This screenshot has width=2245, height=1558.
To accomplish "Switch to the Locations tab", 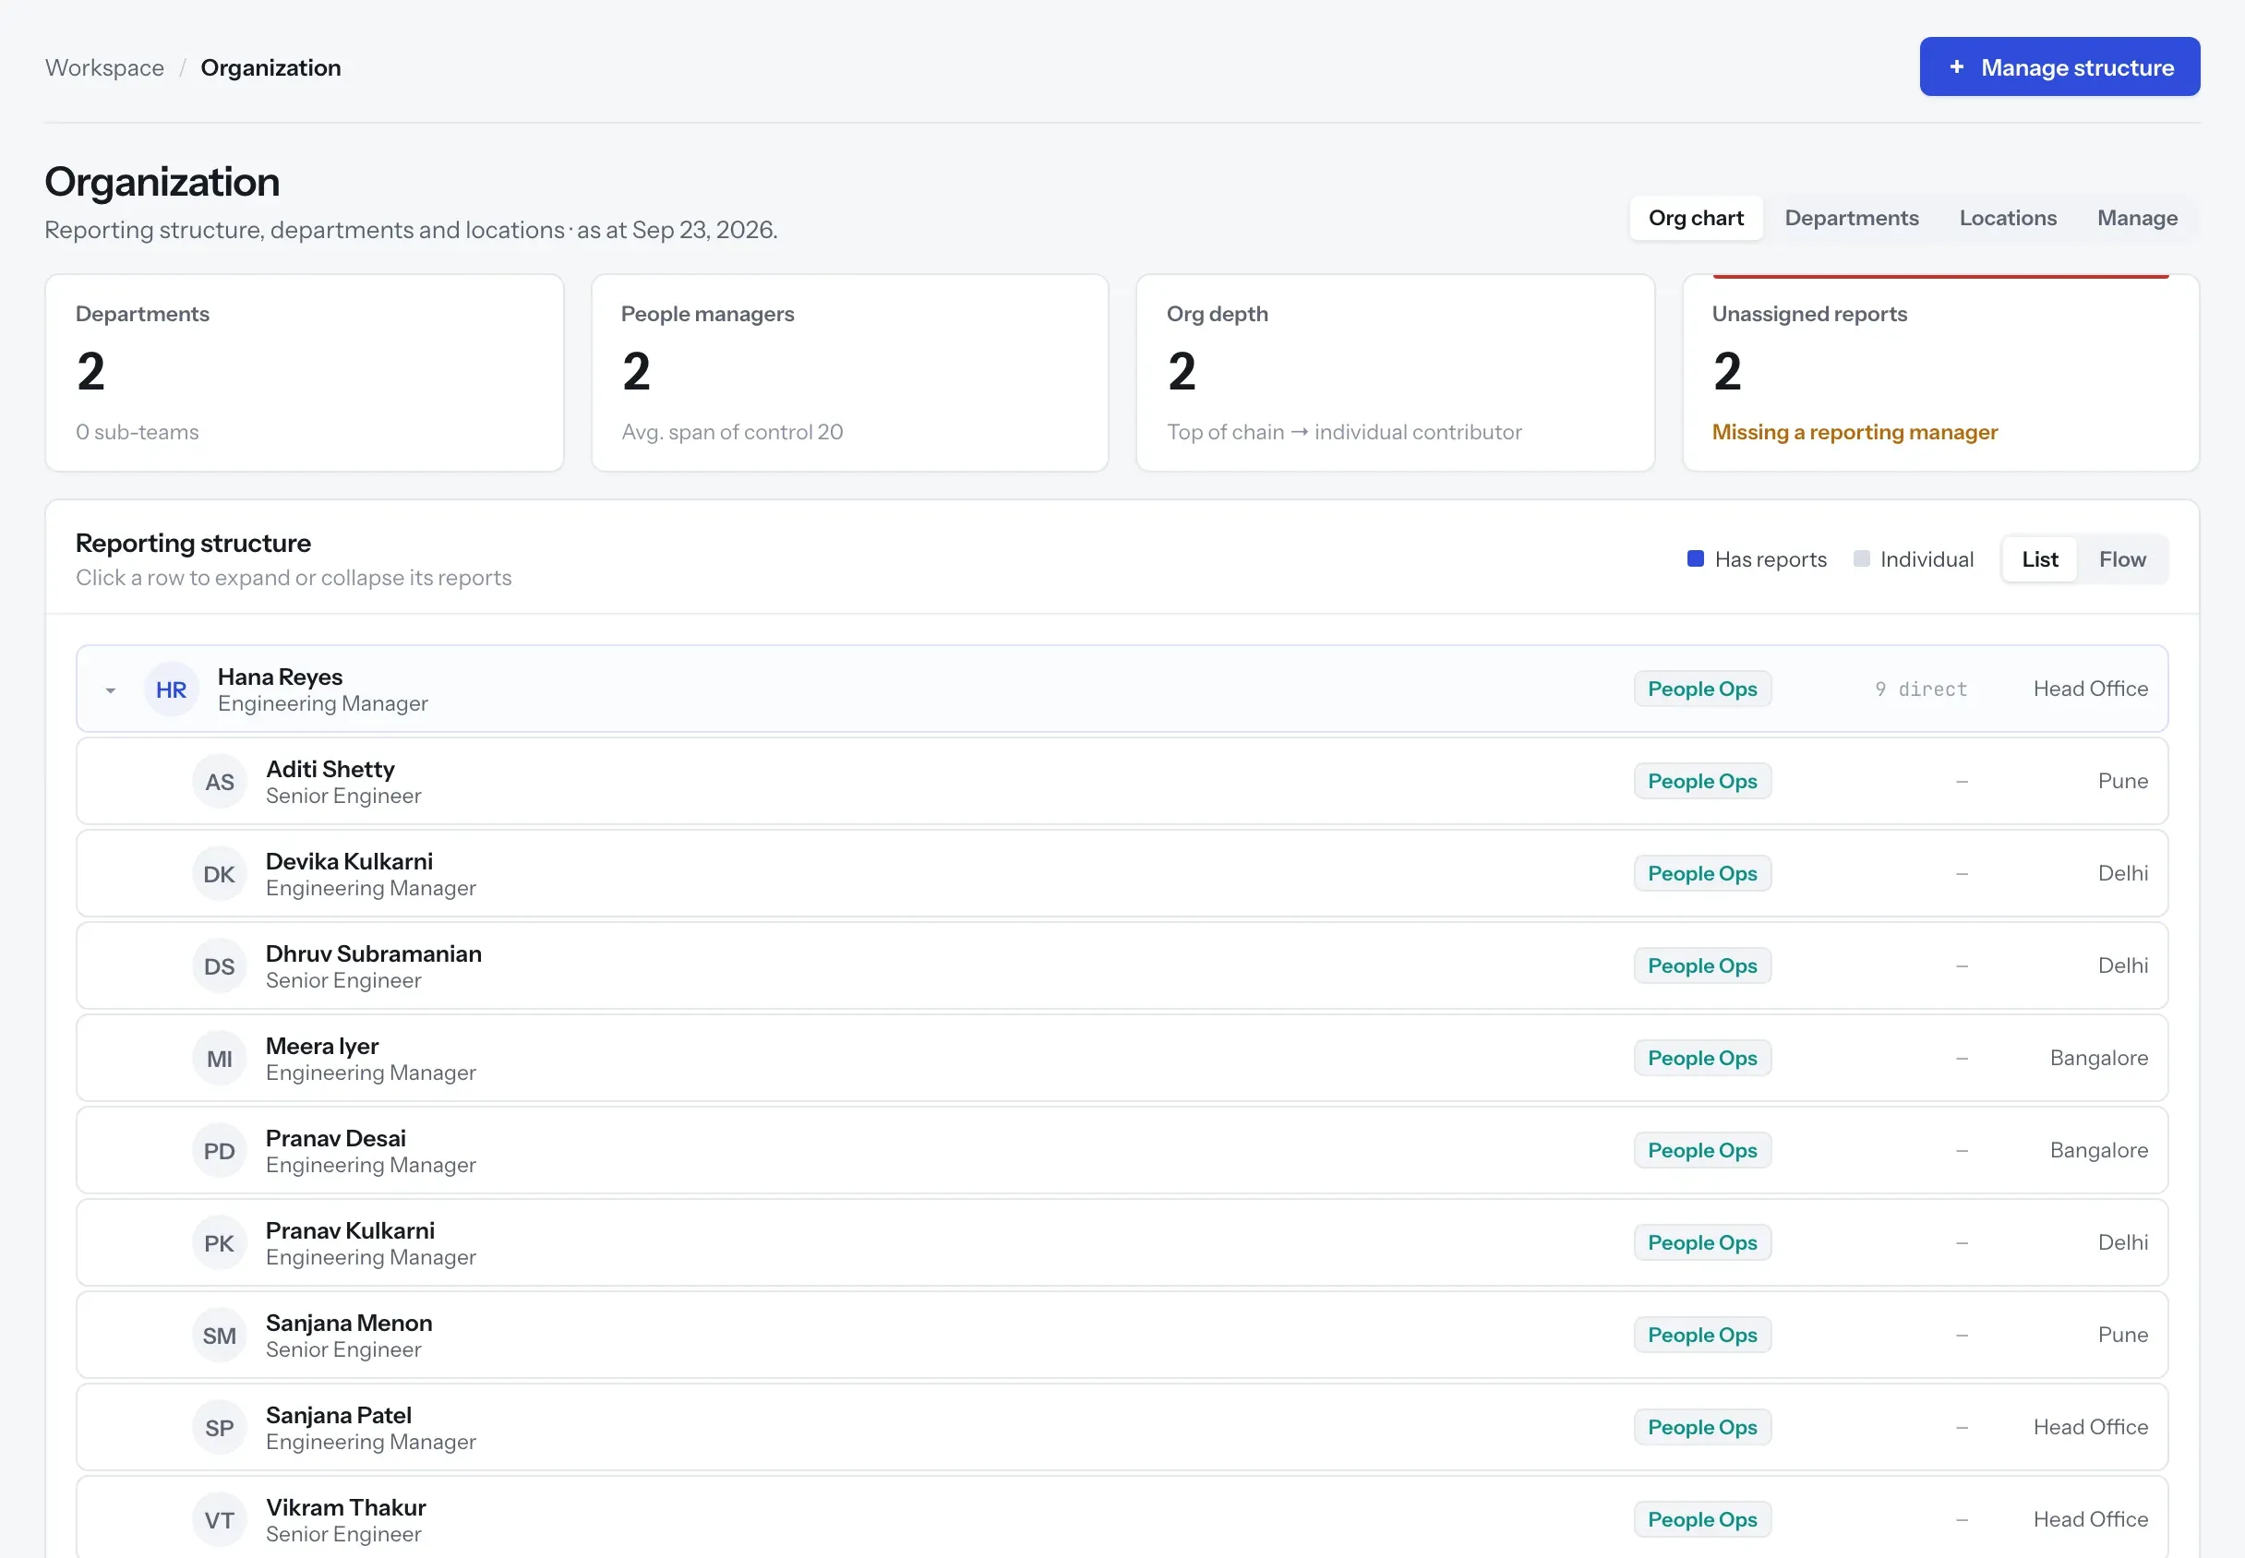I will (x=2007, y=218).
